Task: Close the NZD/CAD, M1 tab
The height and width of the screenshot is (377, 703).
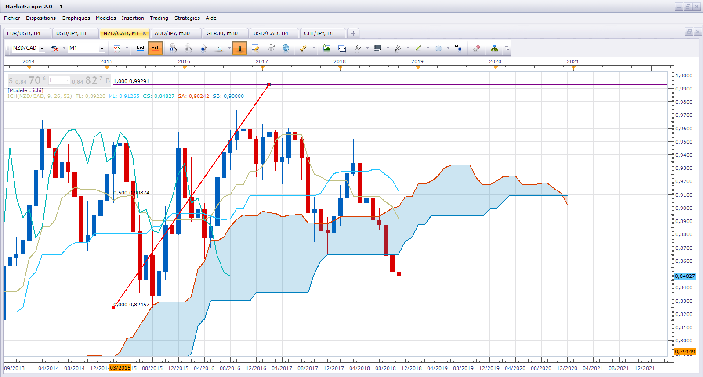Action: coord(144,33)
